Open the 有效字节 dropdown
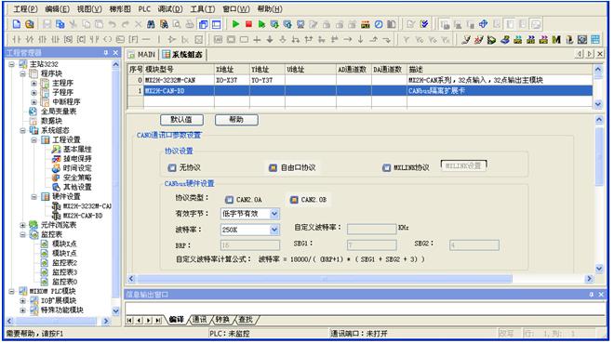 274,214
